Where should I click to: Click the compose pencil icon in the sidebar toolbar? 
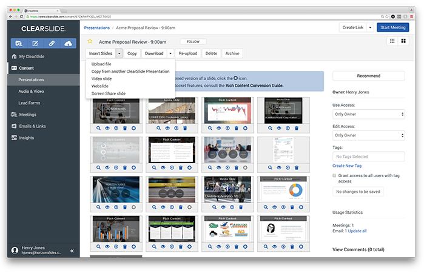click(35, 43)
